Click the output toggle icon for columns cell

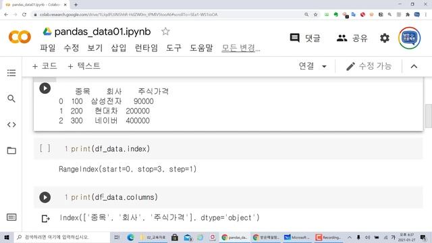pyautogui.click(x=45, y=219)
